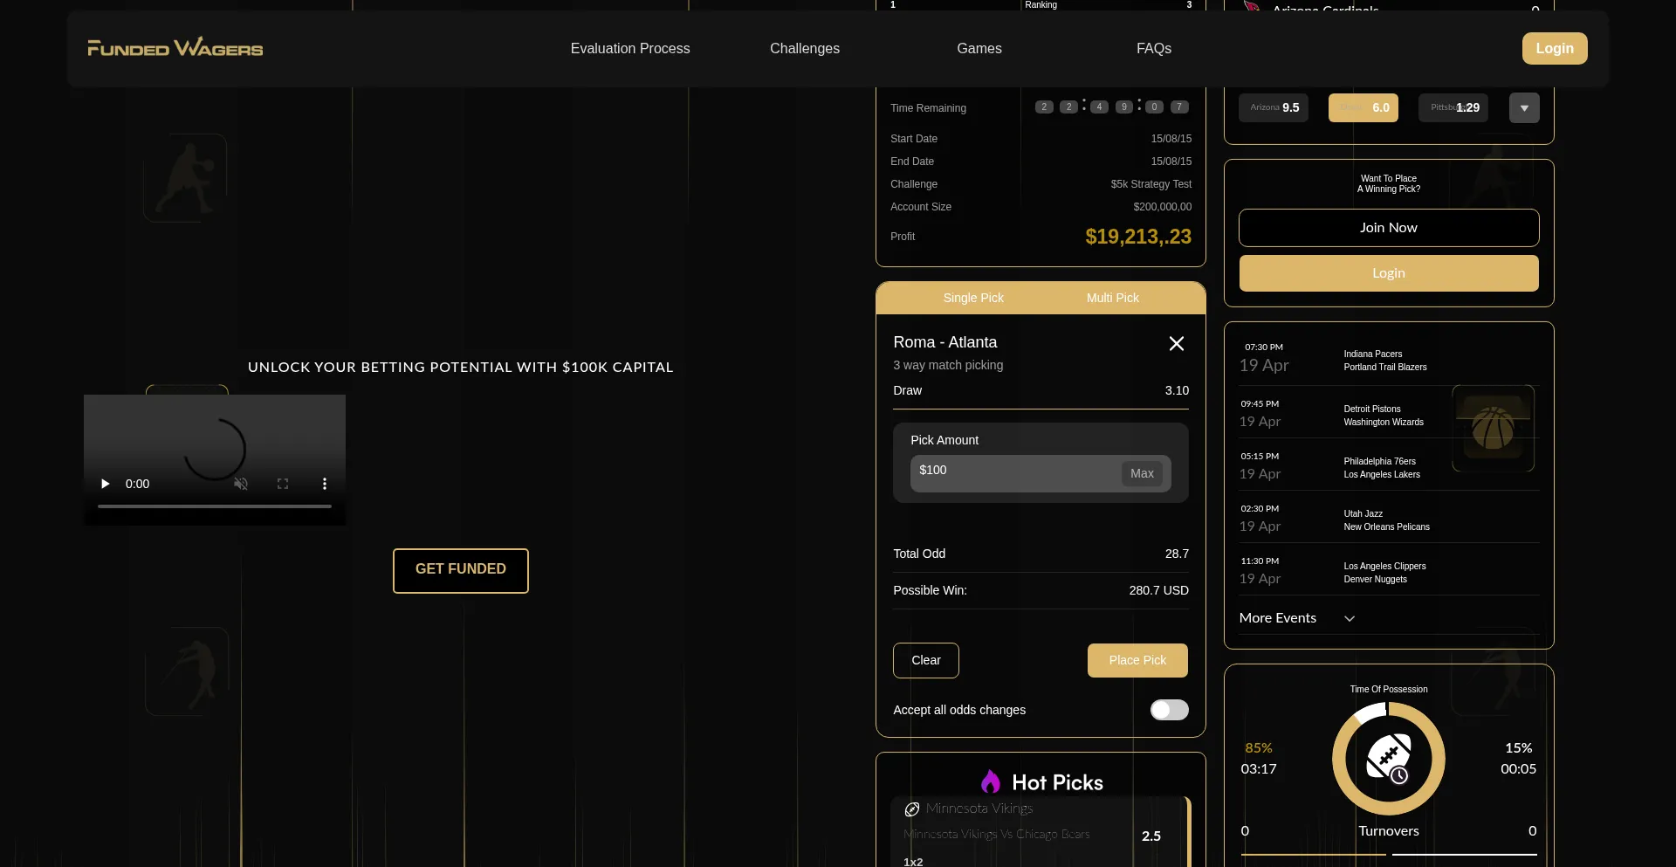Click the Join Now button
This screenshot has height=867, width=1676.
1389,228
